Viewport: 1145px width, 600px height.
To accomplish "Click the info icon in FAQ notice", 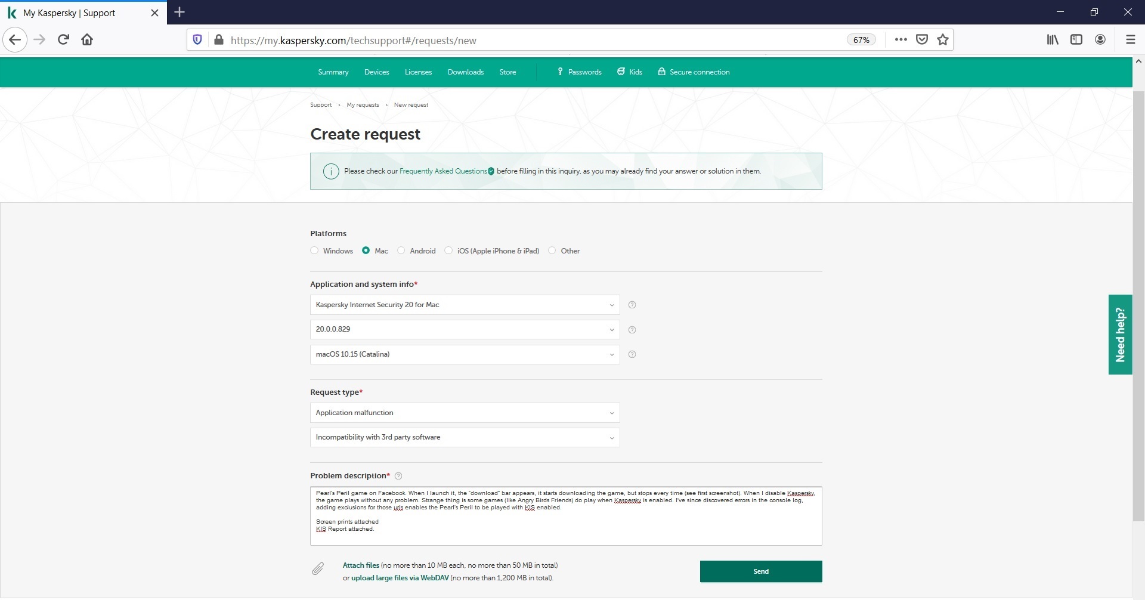I will pyautogui.click(x=331, y=172).
